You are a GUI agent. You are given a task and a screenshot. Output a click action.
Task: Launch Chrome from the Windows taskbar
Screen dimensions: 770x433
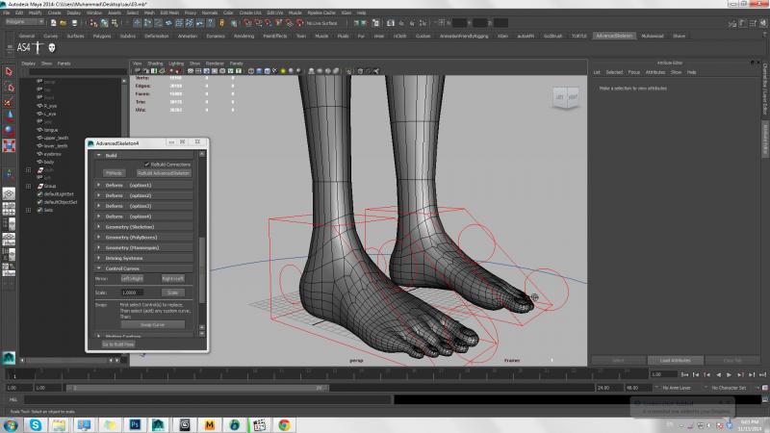pyautogui.click(x=285, y=423)
